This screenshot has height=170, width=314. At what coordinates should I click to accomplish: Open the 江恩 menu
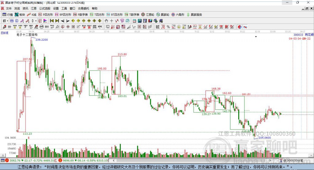[34, 8]
